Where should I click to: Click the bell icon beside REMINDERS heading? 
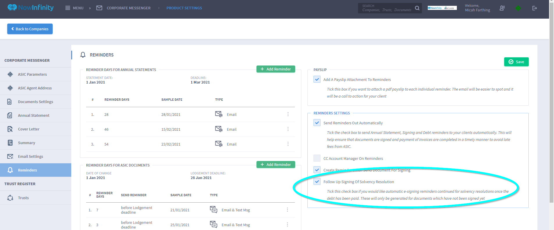point(83,55)
